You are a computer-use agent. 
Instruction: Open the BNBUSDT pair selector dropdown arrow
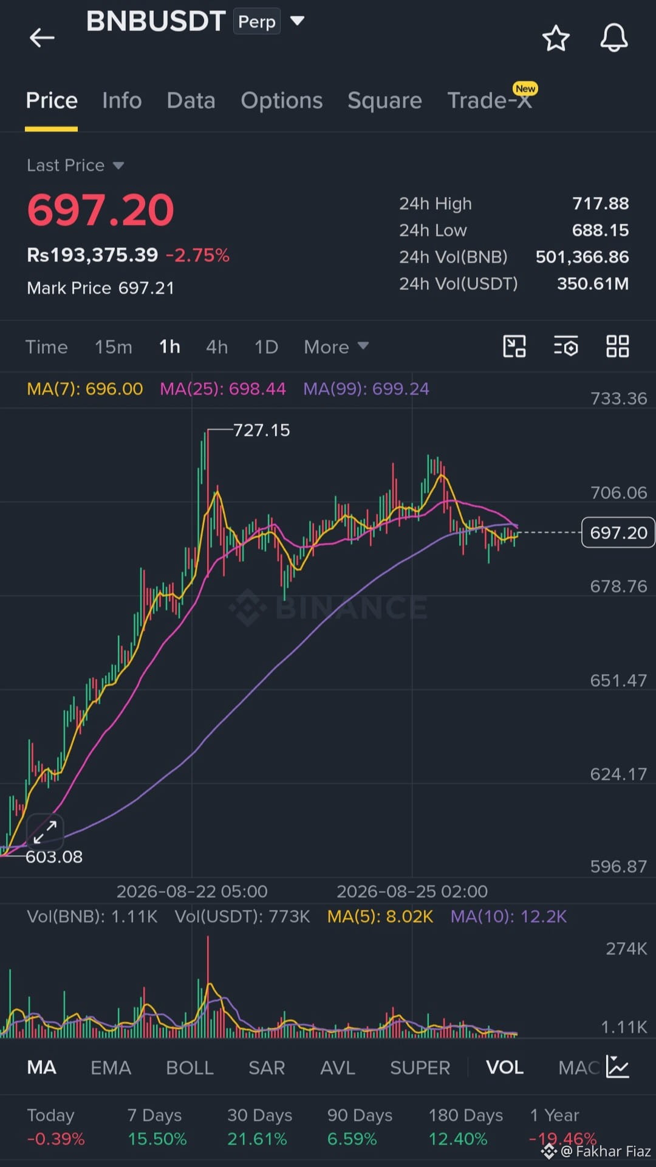[297, 21]
